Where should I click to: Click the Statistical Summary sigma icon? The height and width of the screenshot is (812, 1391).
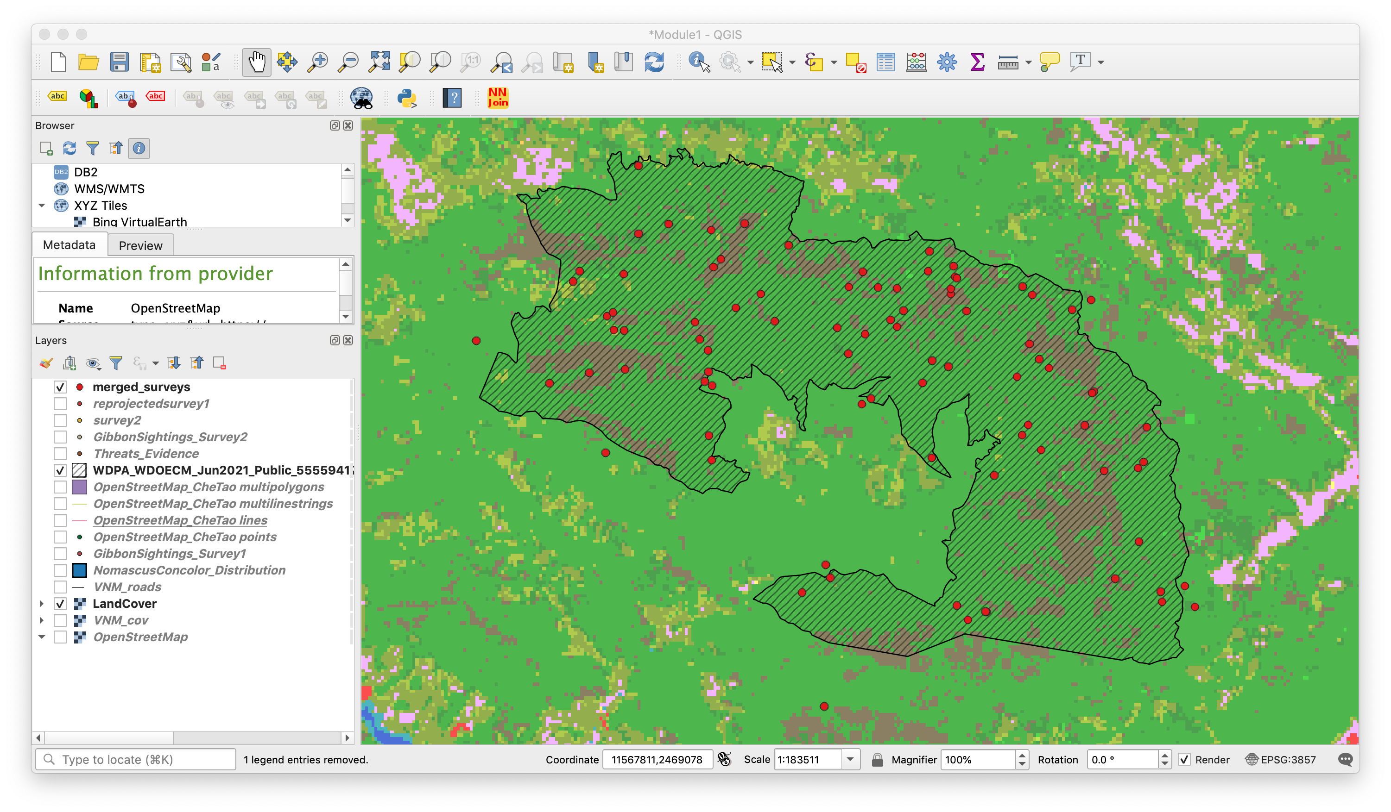977,62
